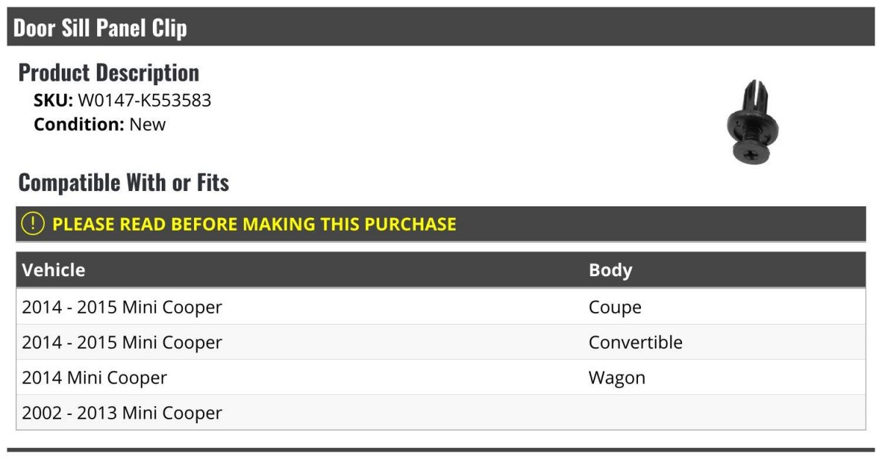
Task: Click the empty Body cell in last row
Action: pyautogui.click(x=724, y=413)
